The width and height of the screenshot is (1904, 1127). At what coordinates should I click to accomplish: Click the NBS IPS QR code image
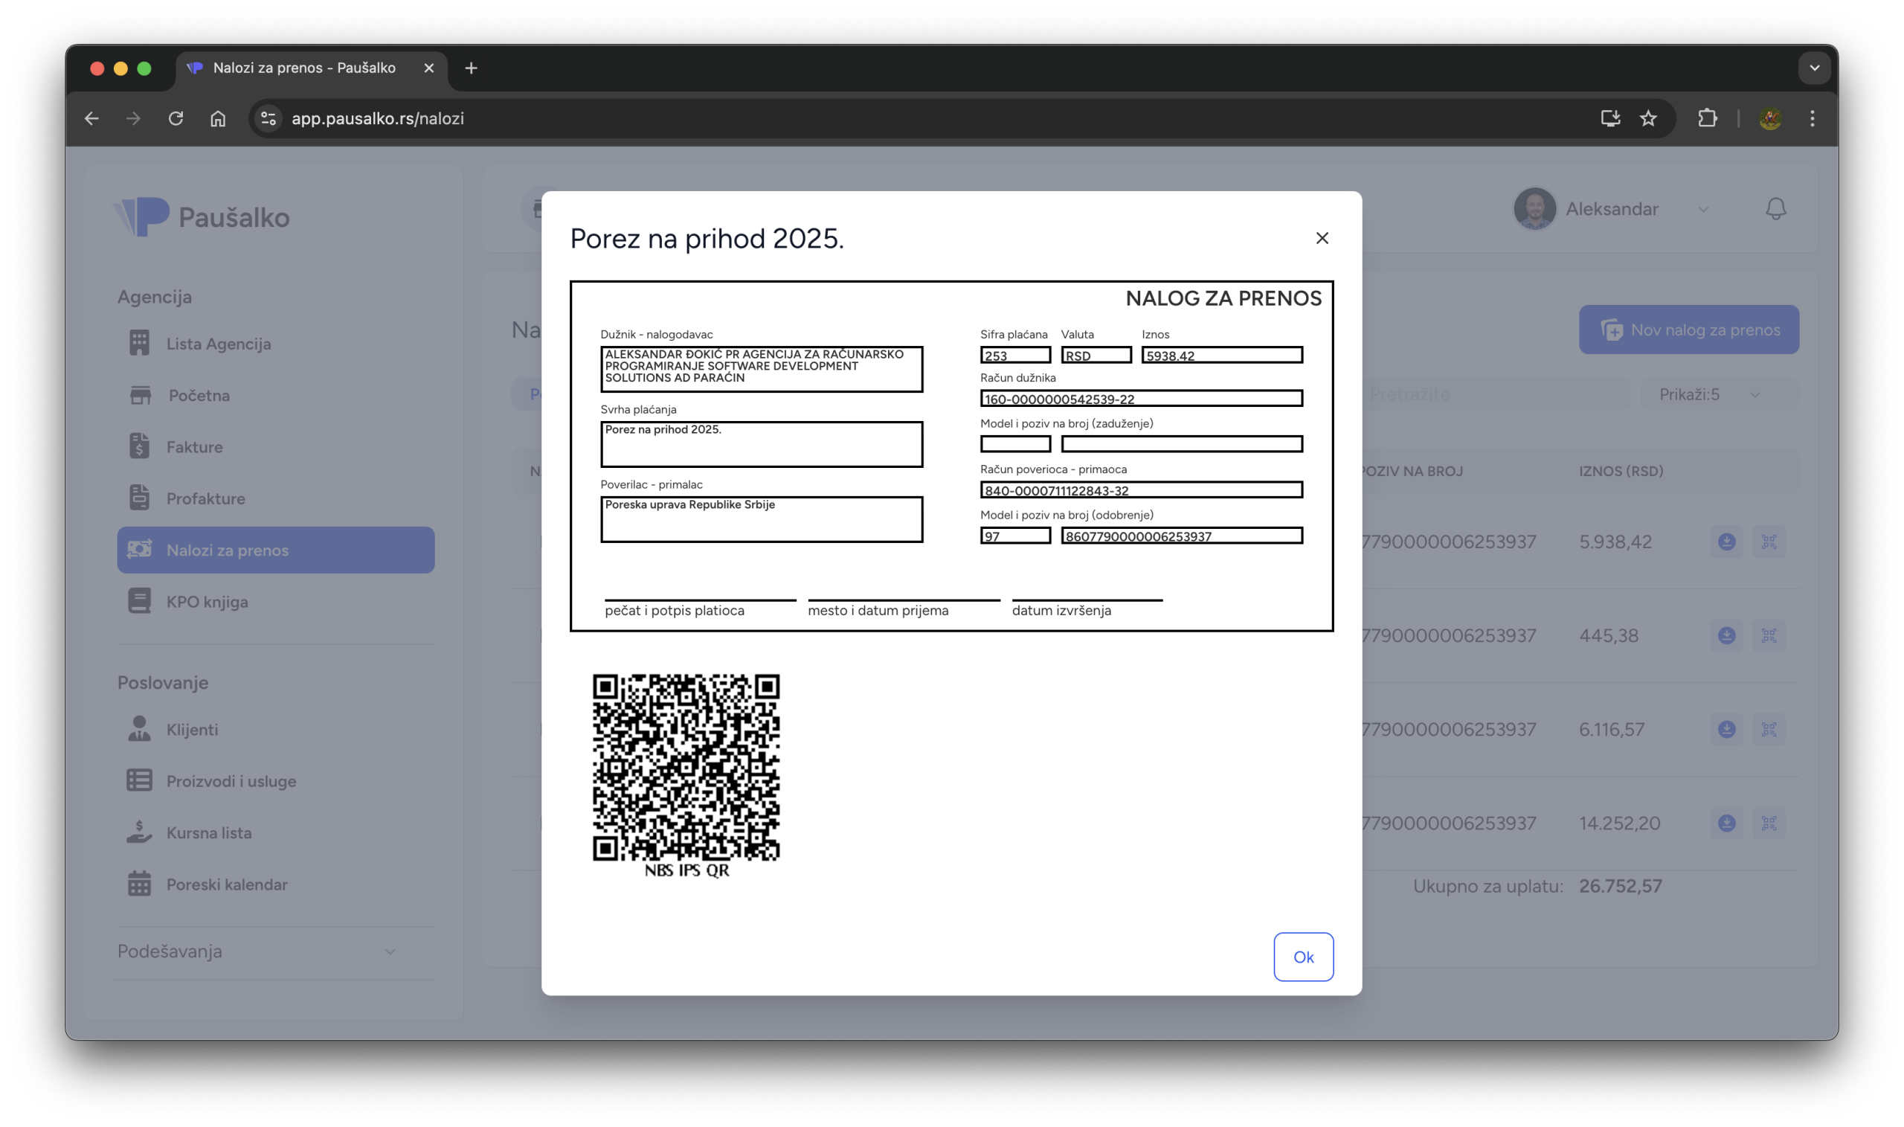pos(686,767)
